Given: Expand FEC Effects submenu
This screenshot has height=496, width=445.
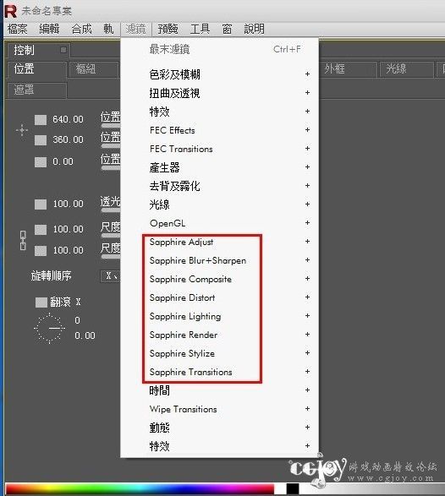Looking at the screenshot, I should [219, 130].
